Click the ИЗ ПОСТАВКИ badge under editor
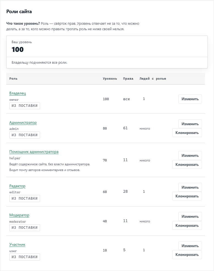This screenshot has width=214, height=271. coord(25,199)
